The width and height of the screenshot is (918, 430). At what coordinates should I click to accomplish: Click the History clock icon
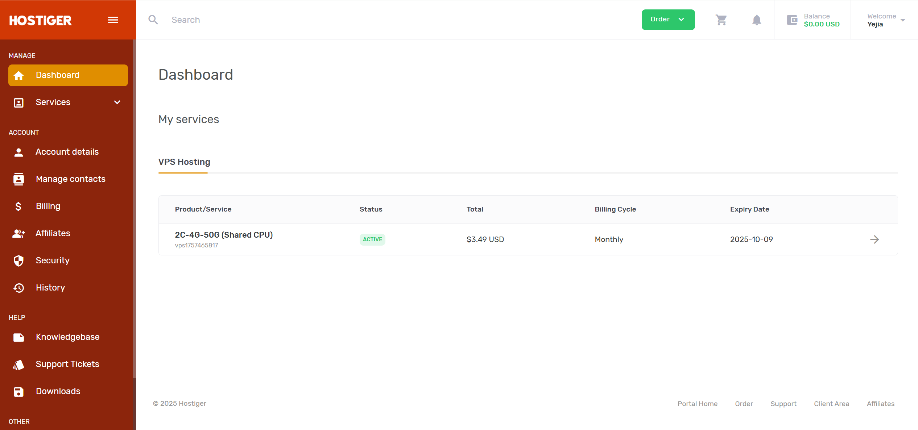tap(18, 288)
